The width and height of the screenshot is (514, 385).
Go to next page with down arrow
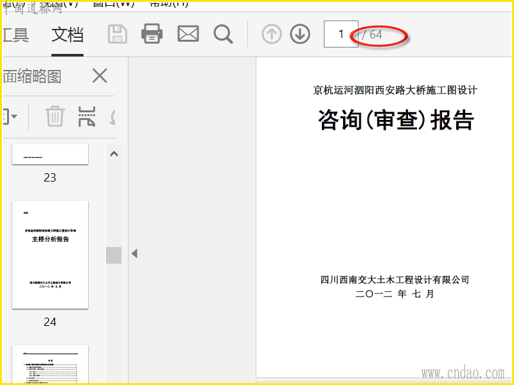[300, 34]
